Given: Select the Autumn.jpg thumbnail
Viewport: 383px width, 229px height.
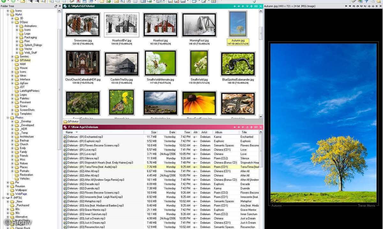Looking at the screenshot, I should click(x=238, y=24).
